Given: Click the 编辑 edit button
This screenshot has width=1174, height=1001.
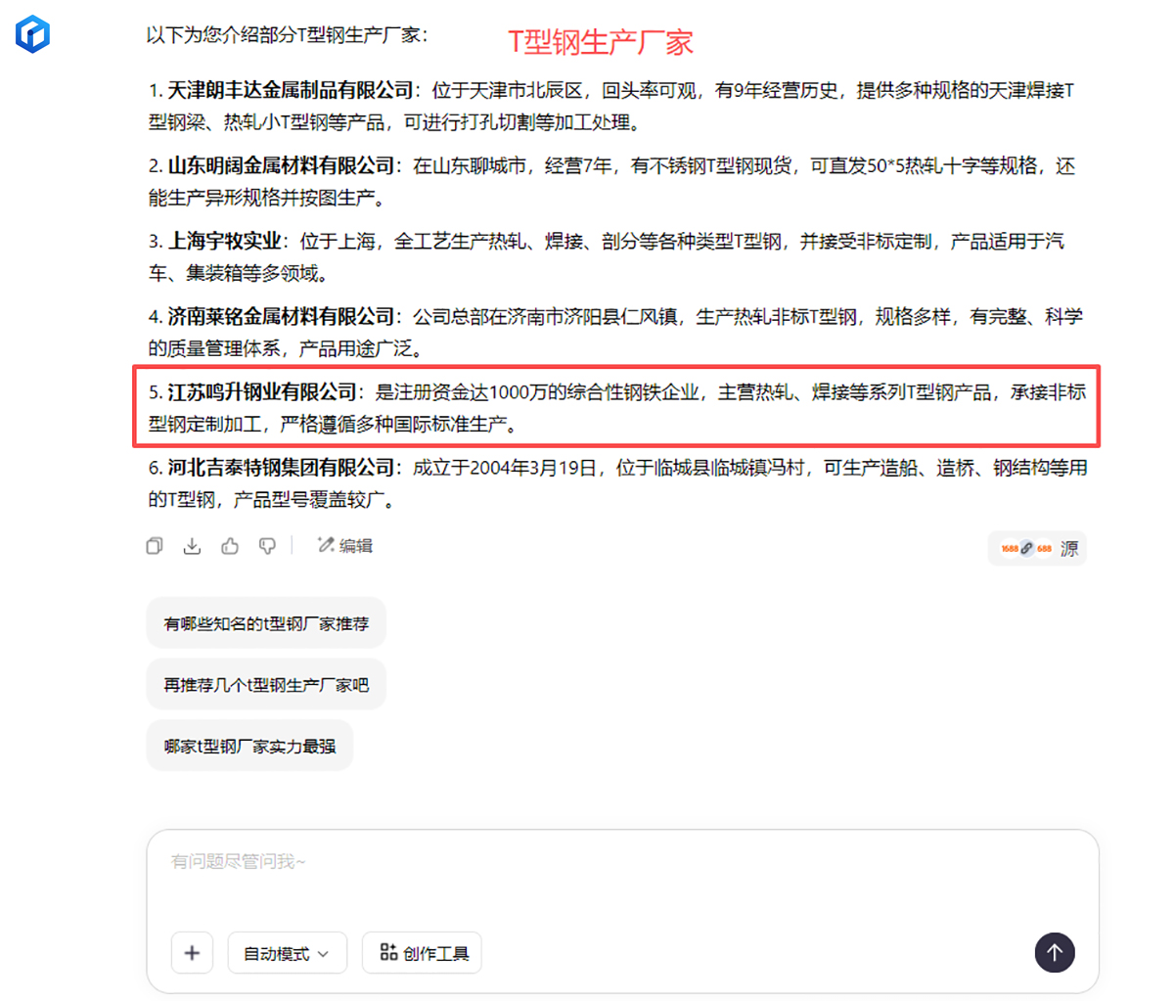Looking at the screenshot, I should point(344,546).
